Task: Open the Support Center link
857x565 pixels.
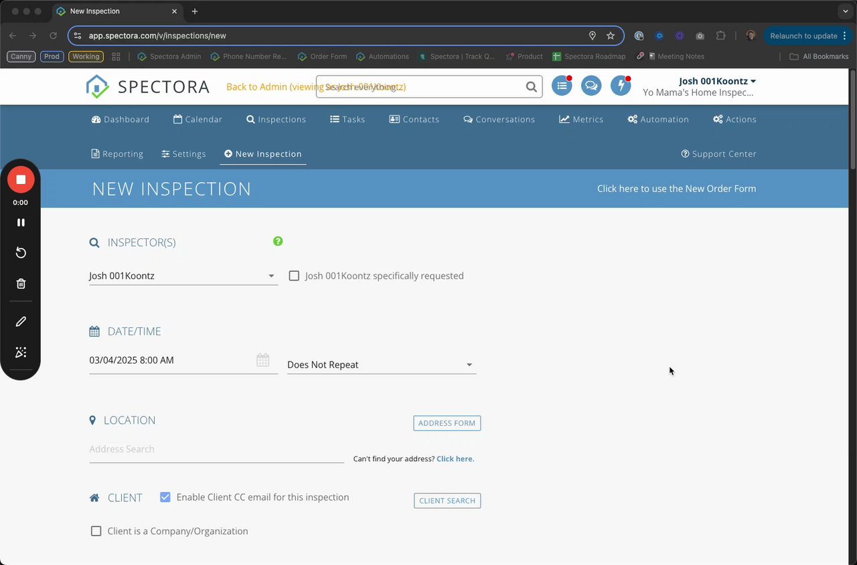Action: tap(718, 154)
